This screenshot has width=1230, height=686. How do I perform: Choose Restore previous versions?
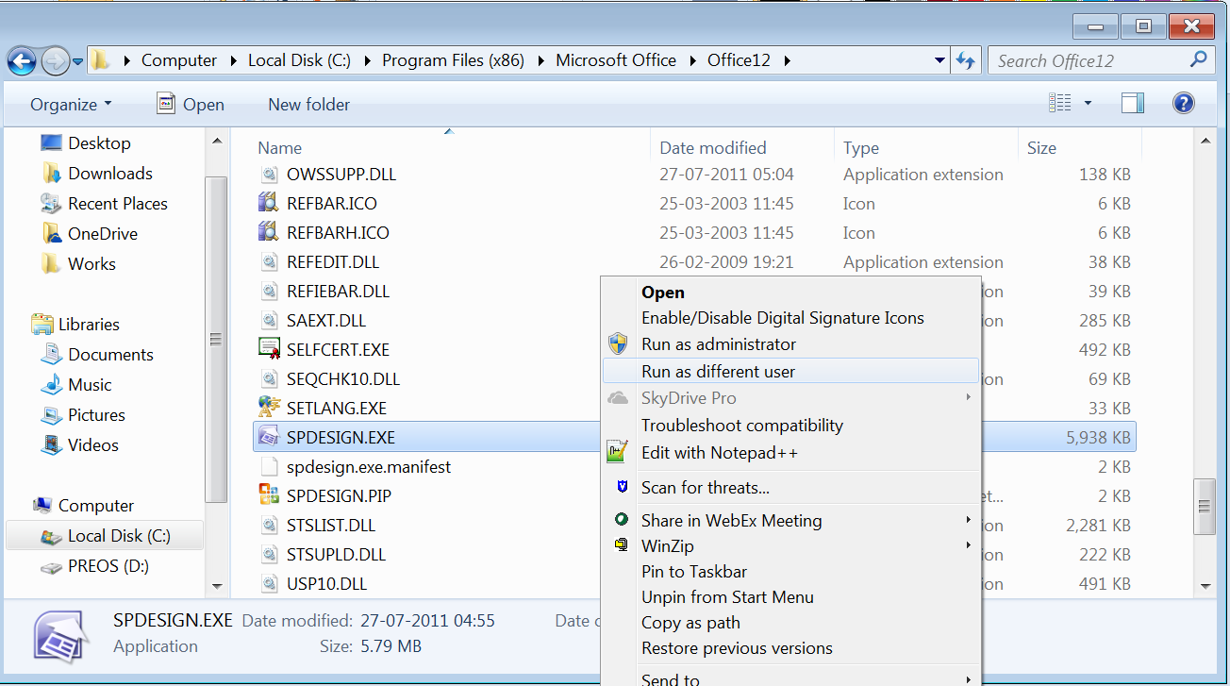(737, 648)
